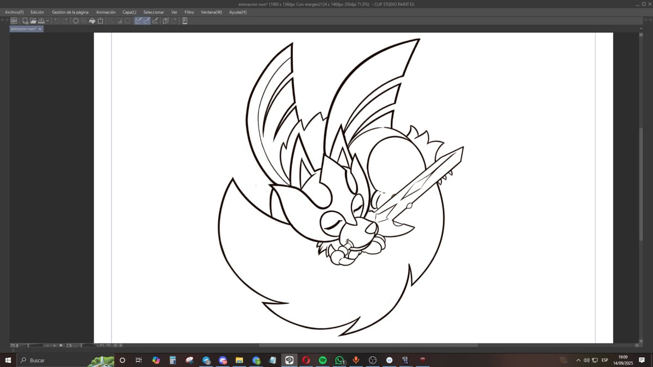Open OBS Studio from the taskbar

[373, 360]
